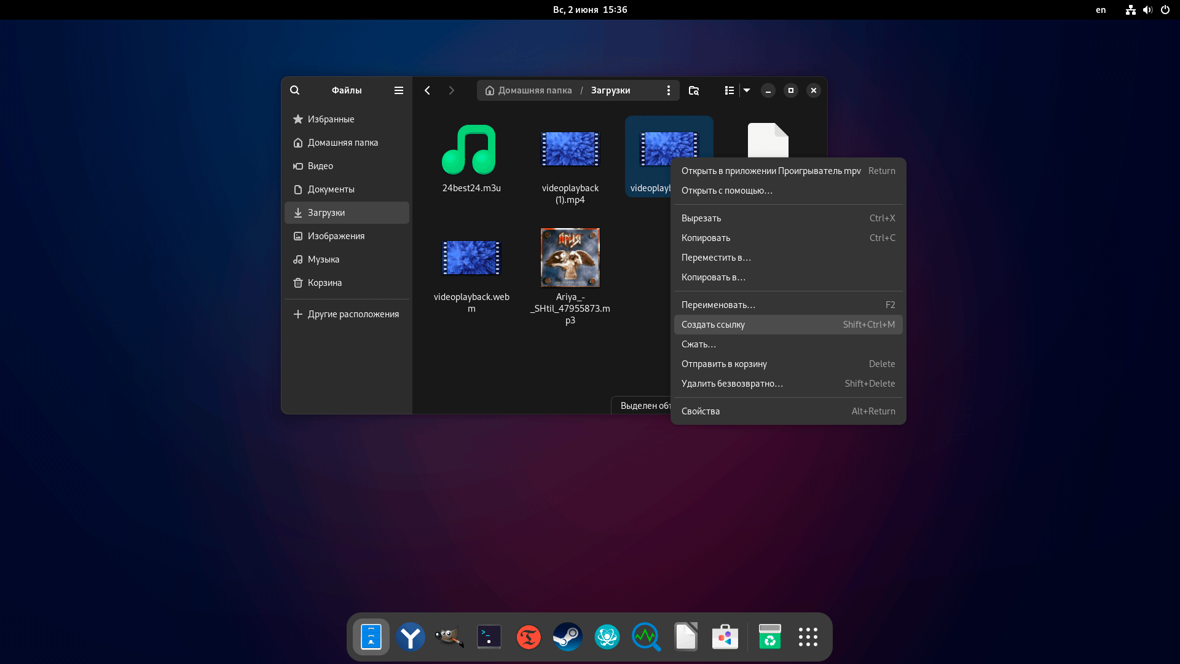This screenshot has width=1180, height=664.
Task: Select the Ariya mp3 album thumbnail
Action: click(x=570, y=258)
